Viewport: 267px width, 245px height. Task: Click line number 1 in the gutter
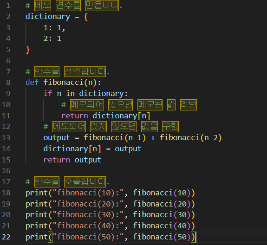tap(8, 6)
